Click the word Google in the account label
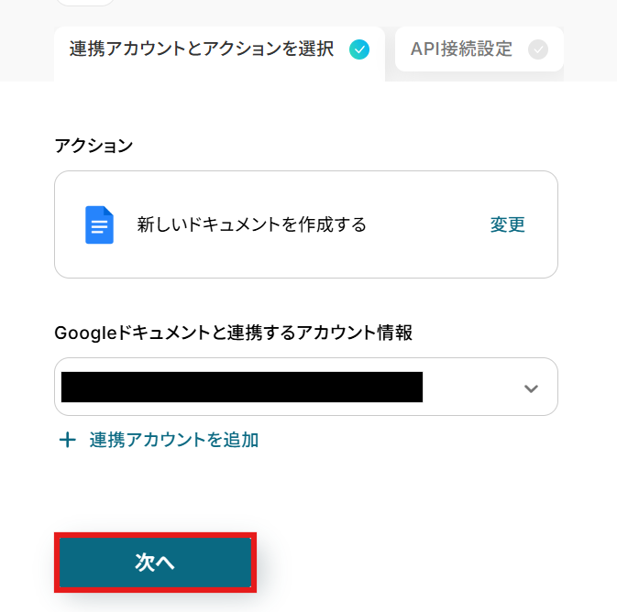The image size is (617, 612). coord(82,333)
